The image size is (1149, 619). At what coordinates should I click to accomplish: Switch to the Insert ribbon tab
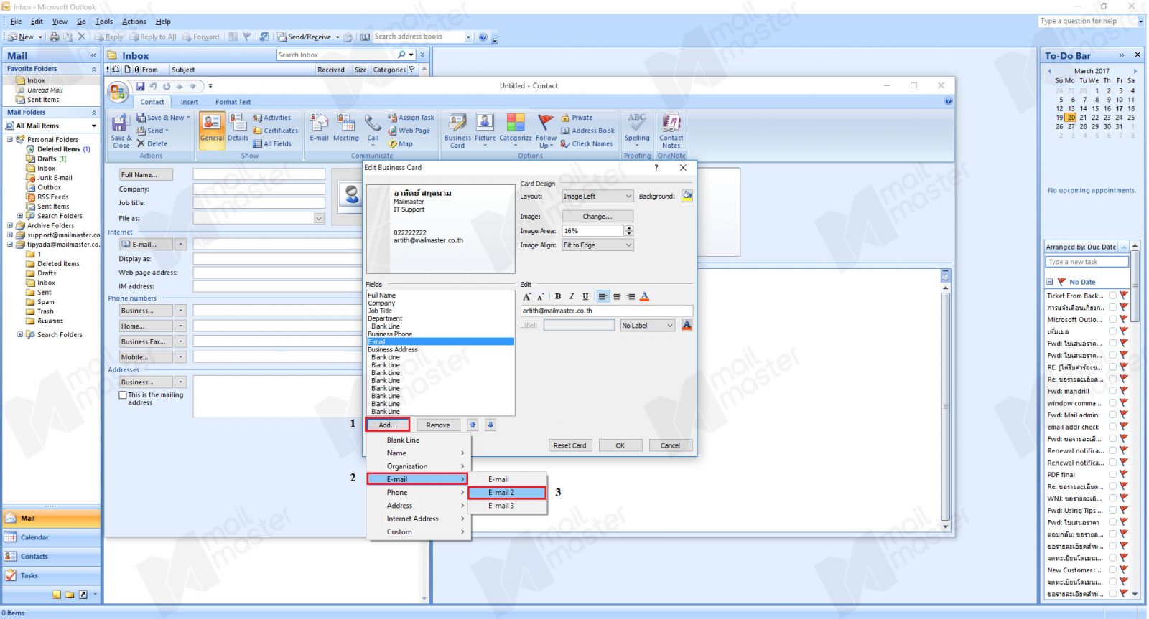point(190,102)
